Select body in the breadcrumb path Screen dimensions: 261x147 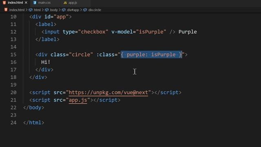54,10
